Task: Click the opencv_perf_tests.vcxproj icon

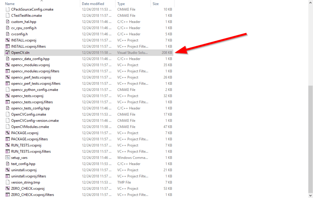Action: point(8,77)
